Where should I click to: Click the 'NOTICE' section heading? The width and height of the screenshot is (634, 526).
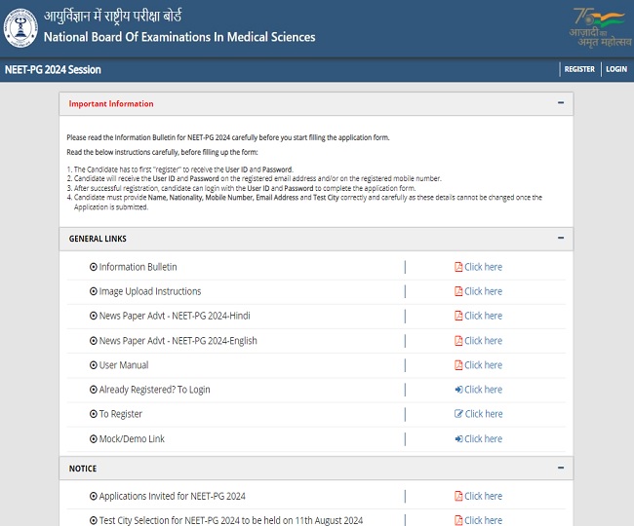[83, 469]
